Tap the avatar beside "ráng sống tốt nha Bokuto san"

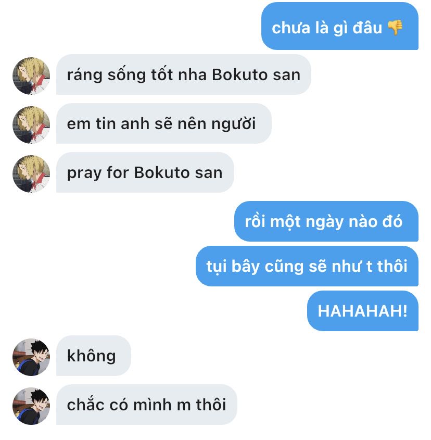31,76
